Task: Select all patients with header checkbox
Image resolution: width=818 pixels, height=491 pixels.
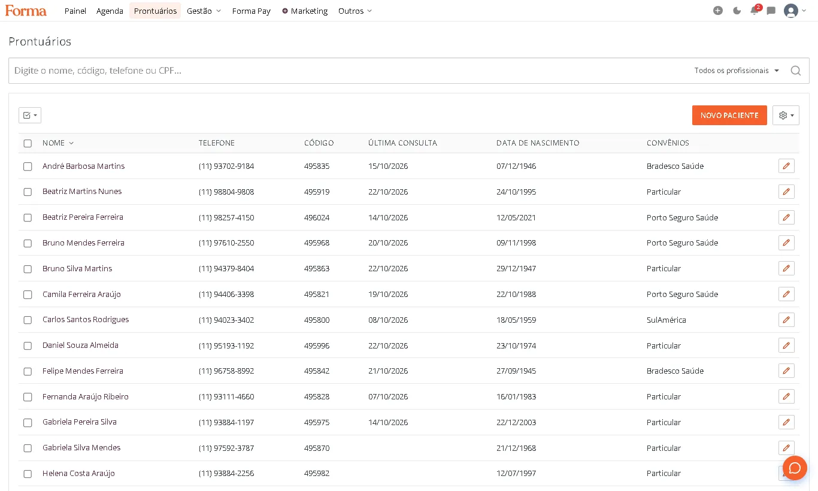Action: 28,143
